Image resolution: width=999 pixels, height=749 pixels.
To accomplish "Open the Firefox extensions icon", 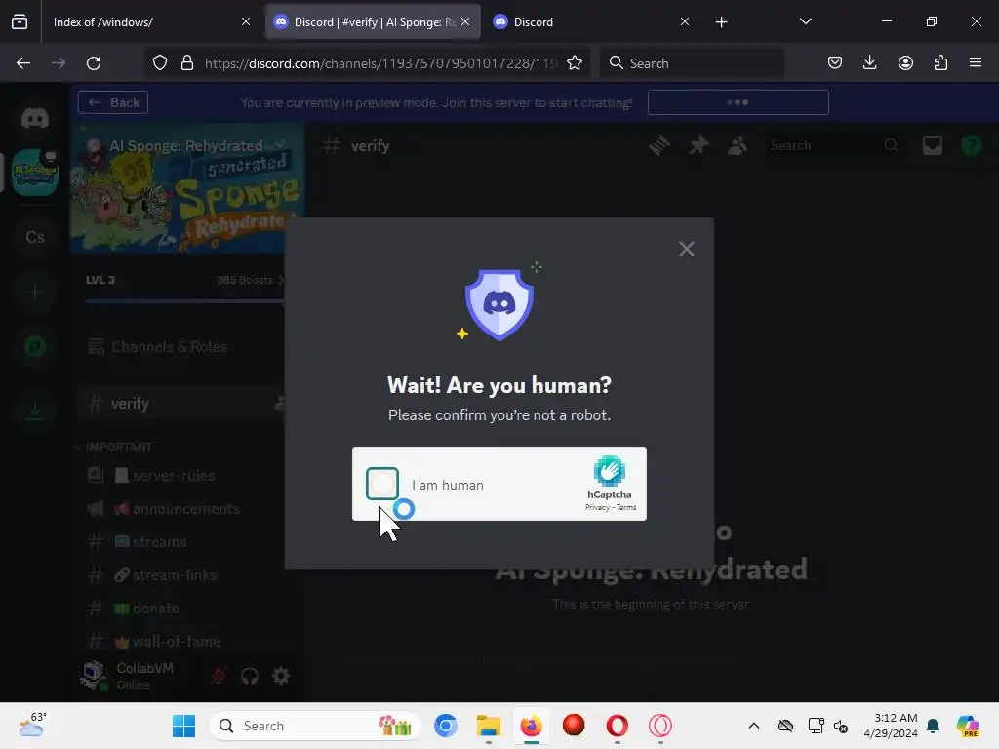I will (940, 63).
